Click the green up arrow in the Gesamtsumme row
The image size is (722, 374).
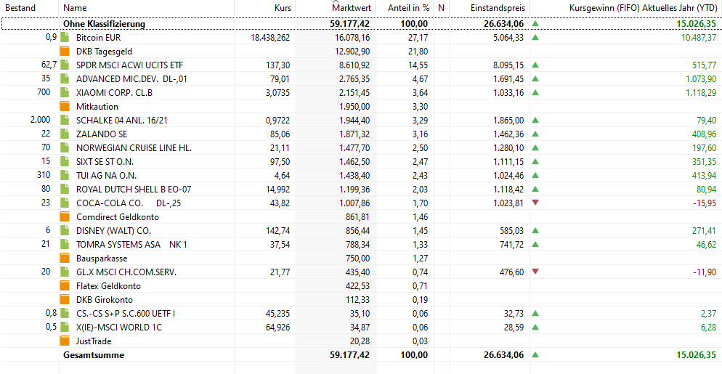[x=535, y=354]
